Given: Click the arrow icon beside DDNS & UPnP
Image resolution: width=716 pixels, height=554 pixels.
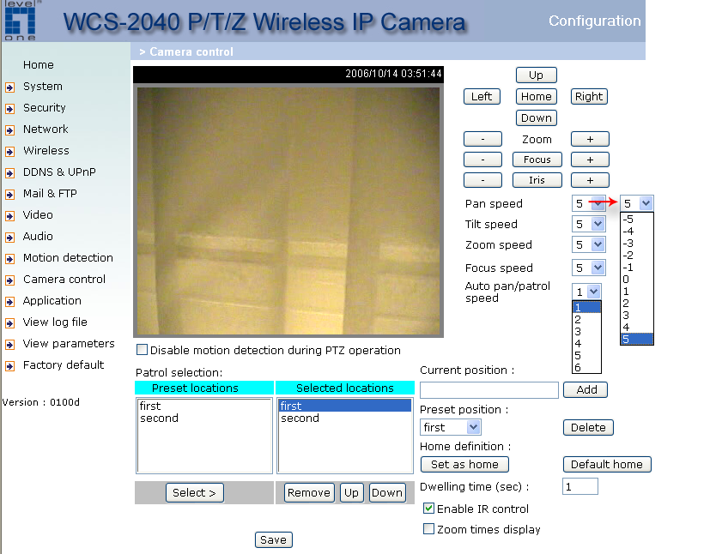Looking at the screenshot, I should pyautogui.click(x=10, y=173).
